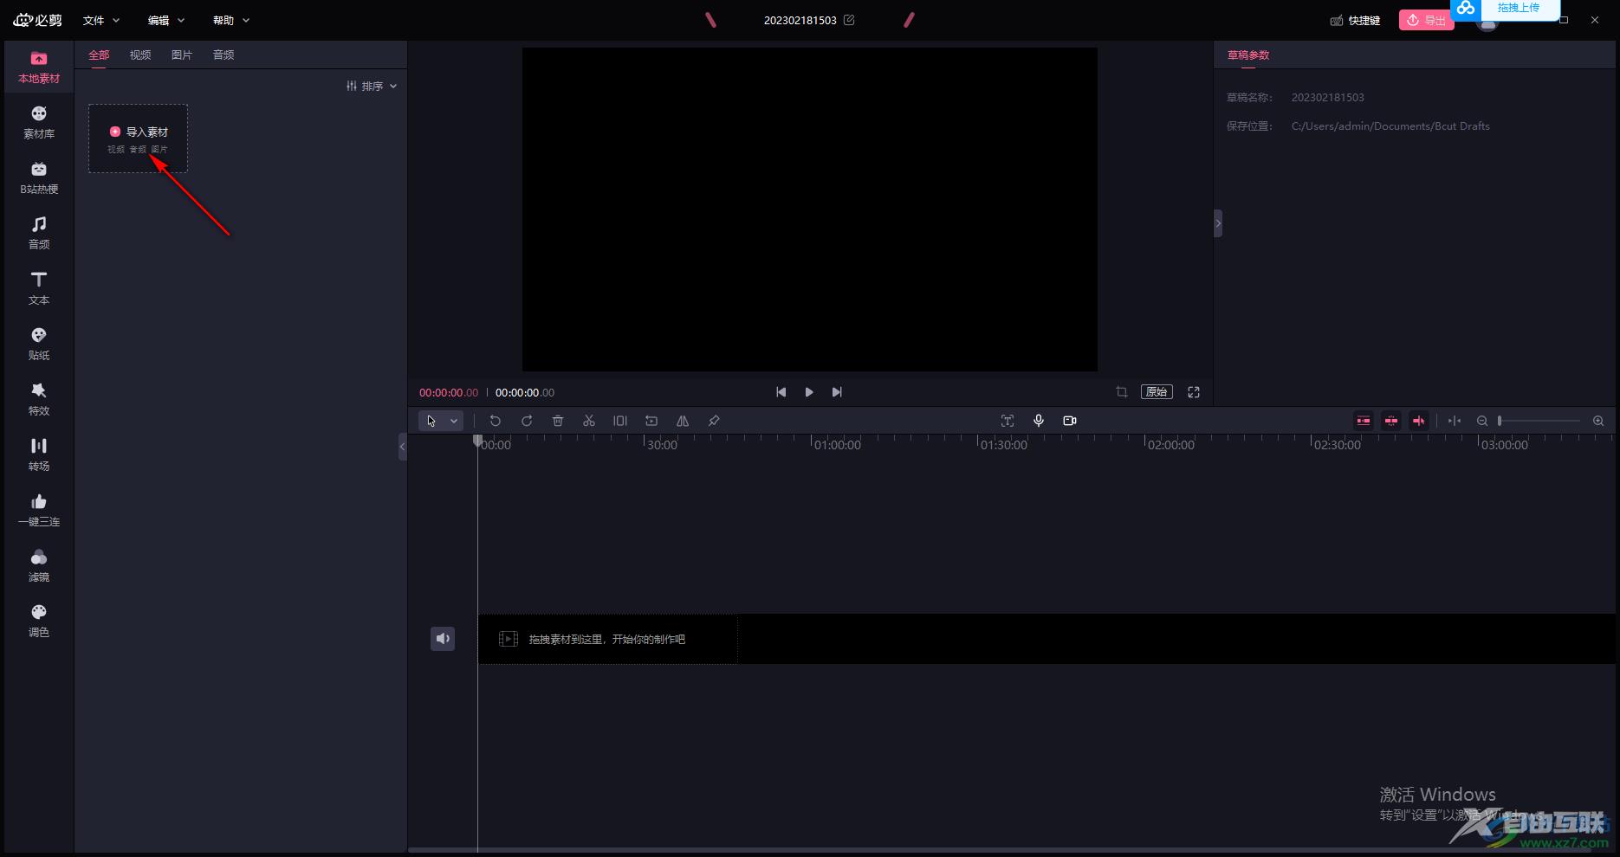Switch to the 全部 tab

(99, 55)
